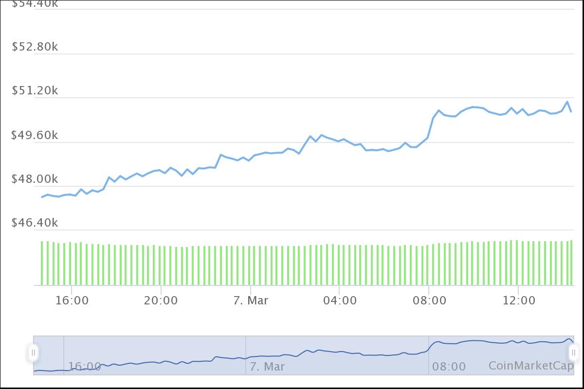Click the rightmost green volume bar
Image resolution: width=584 pixels, height=389 pixels.
point(571,263)
